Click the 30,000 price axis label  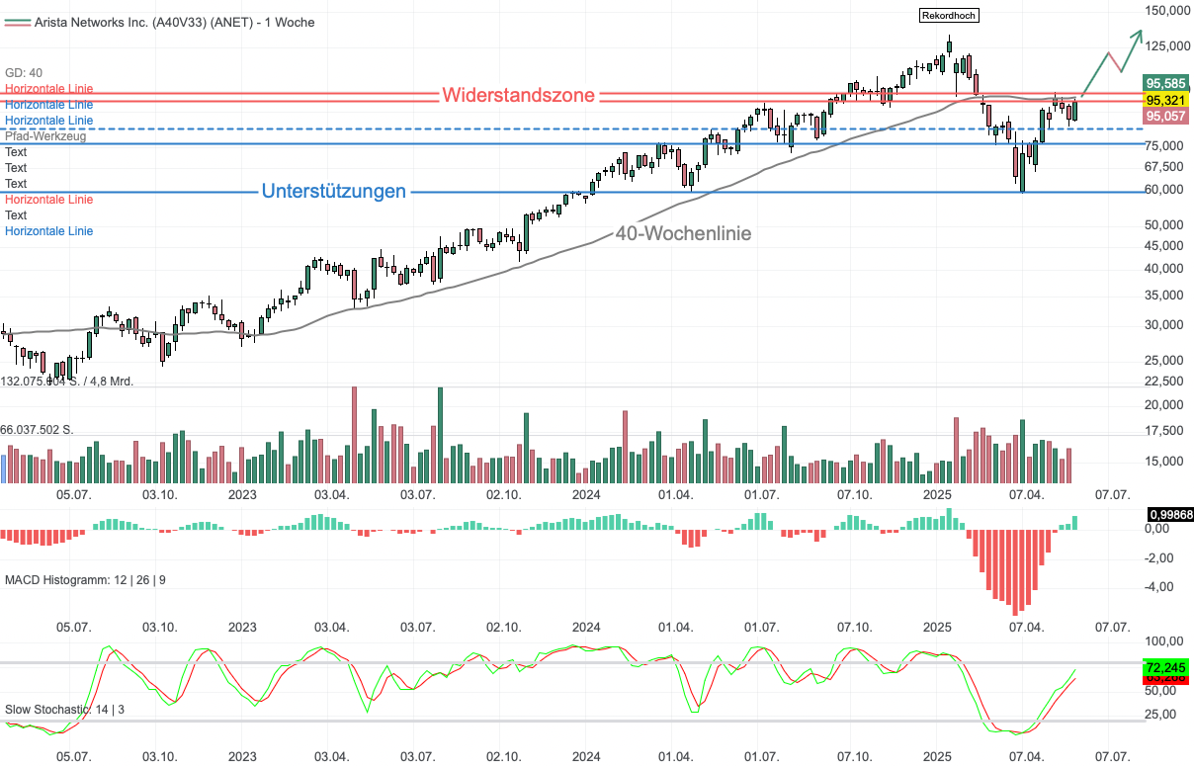[1163, 325]
